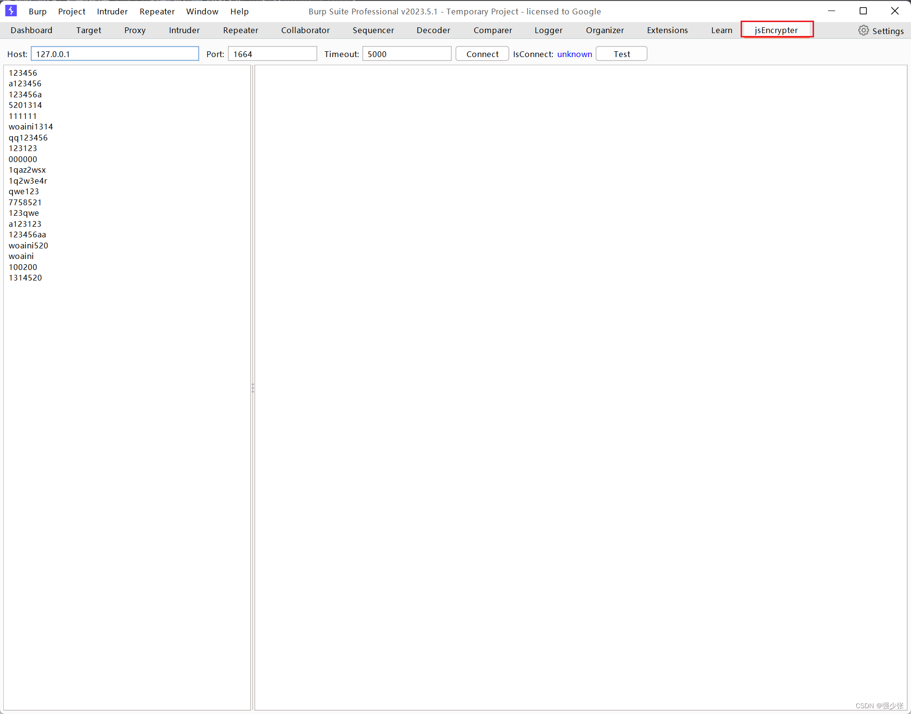This screenshot has height=714, width=911.
Task: Open the Intruder menu in menu bar
Action: point(112,12)
